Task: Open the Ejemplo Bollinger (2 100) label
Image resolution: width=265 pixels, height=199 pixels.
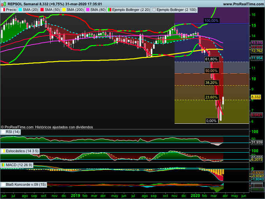Action: (x=174, y=10)
